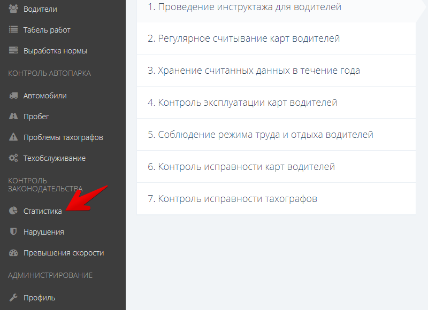Click the bars icon beside Выработка нормы

point(13,50)
